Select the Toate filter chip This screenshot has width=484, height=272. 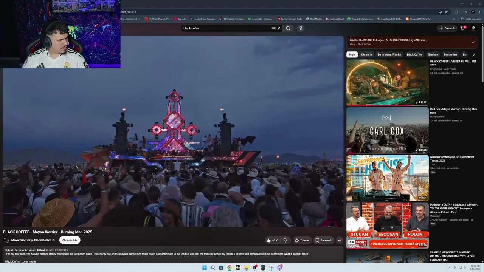[x=352, y=54]
